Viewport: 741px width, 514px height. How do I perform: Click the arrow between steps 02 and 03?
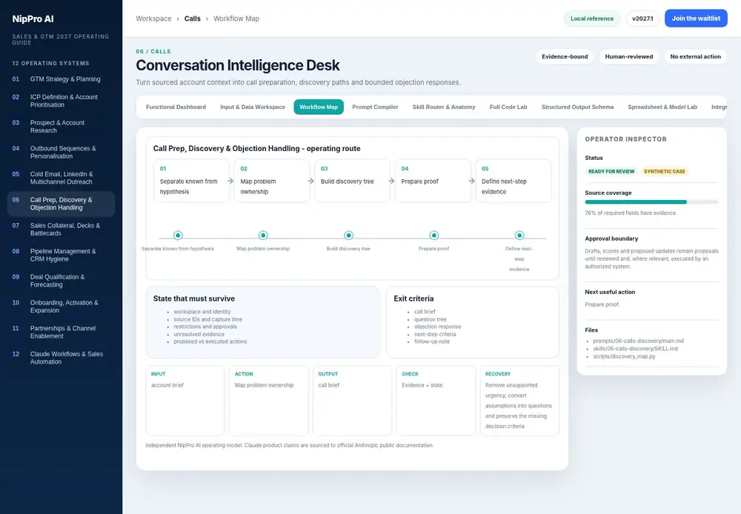coord(310,181)
